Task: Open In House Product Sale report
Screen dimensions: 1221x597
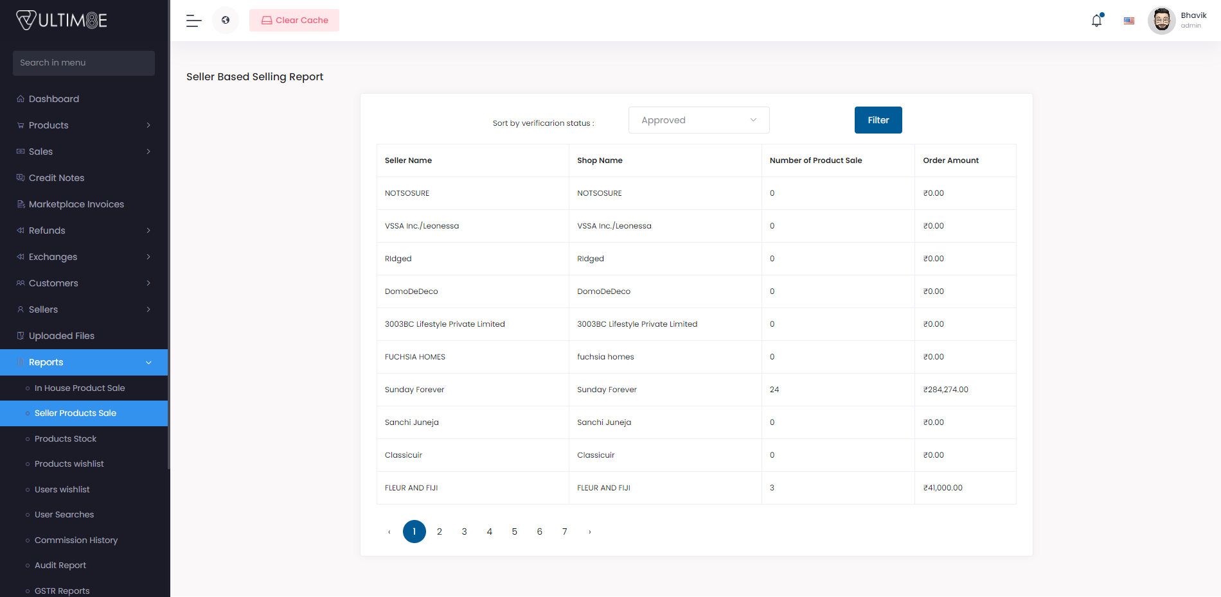Action: (x=80, y=388)
